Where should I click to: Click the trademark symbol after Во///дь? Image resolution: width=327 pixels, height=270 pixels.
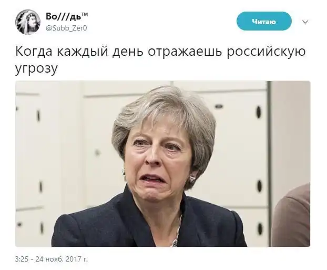click(x=84, y=14)
